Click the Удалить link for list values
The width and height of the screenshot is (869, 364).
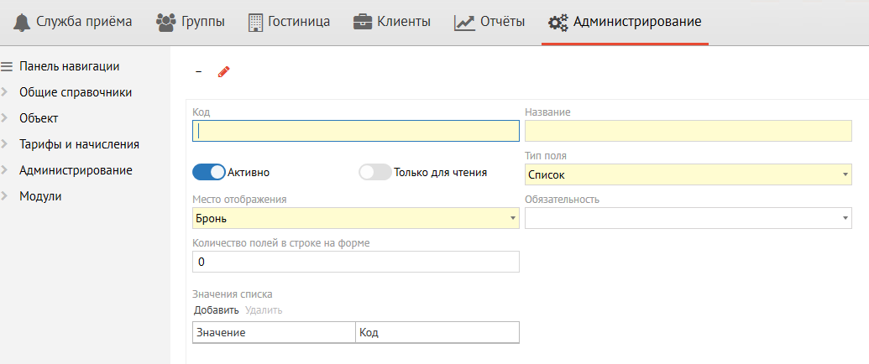(264, 310)
